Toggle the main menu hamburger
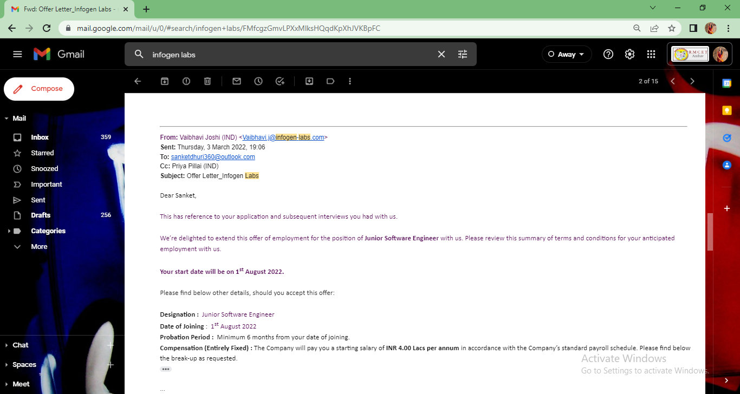Image resolution: width=740 pixels, height=394 pixels. 17,54
